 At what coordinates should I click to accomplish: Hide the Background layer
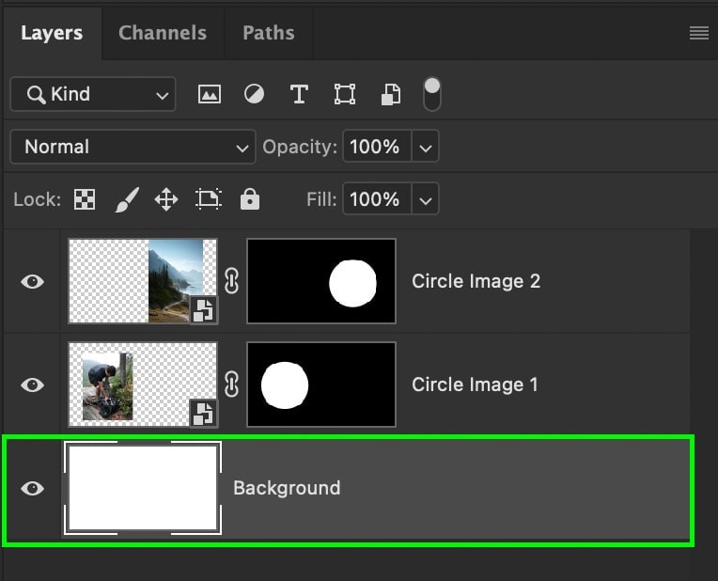click(33, 489)
